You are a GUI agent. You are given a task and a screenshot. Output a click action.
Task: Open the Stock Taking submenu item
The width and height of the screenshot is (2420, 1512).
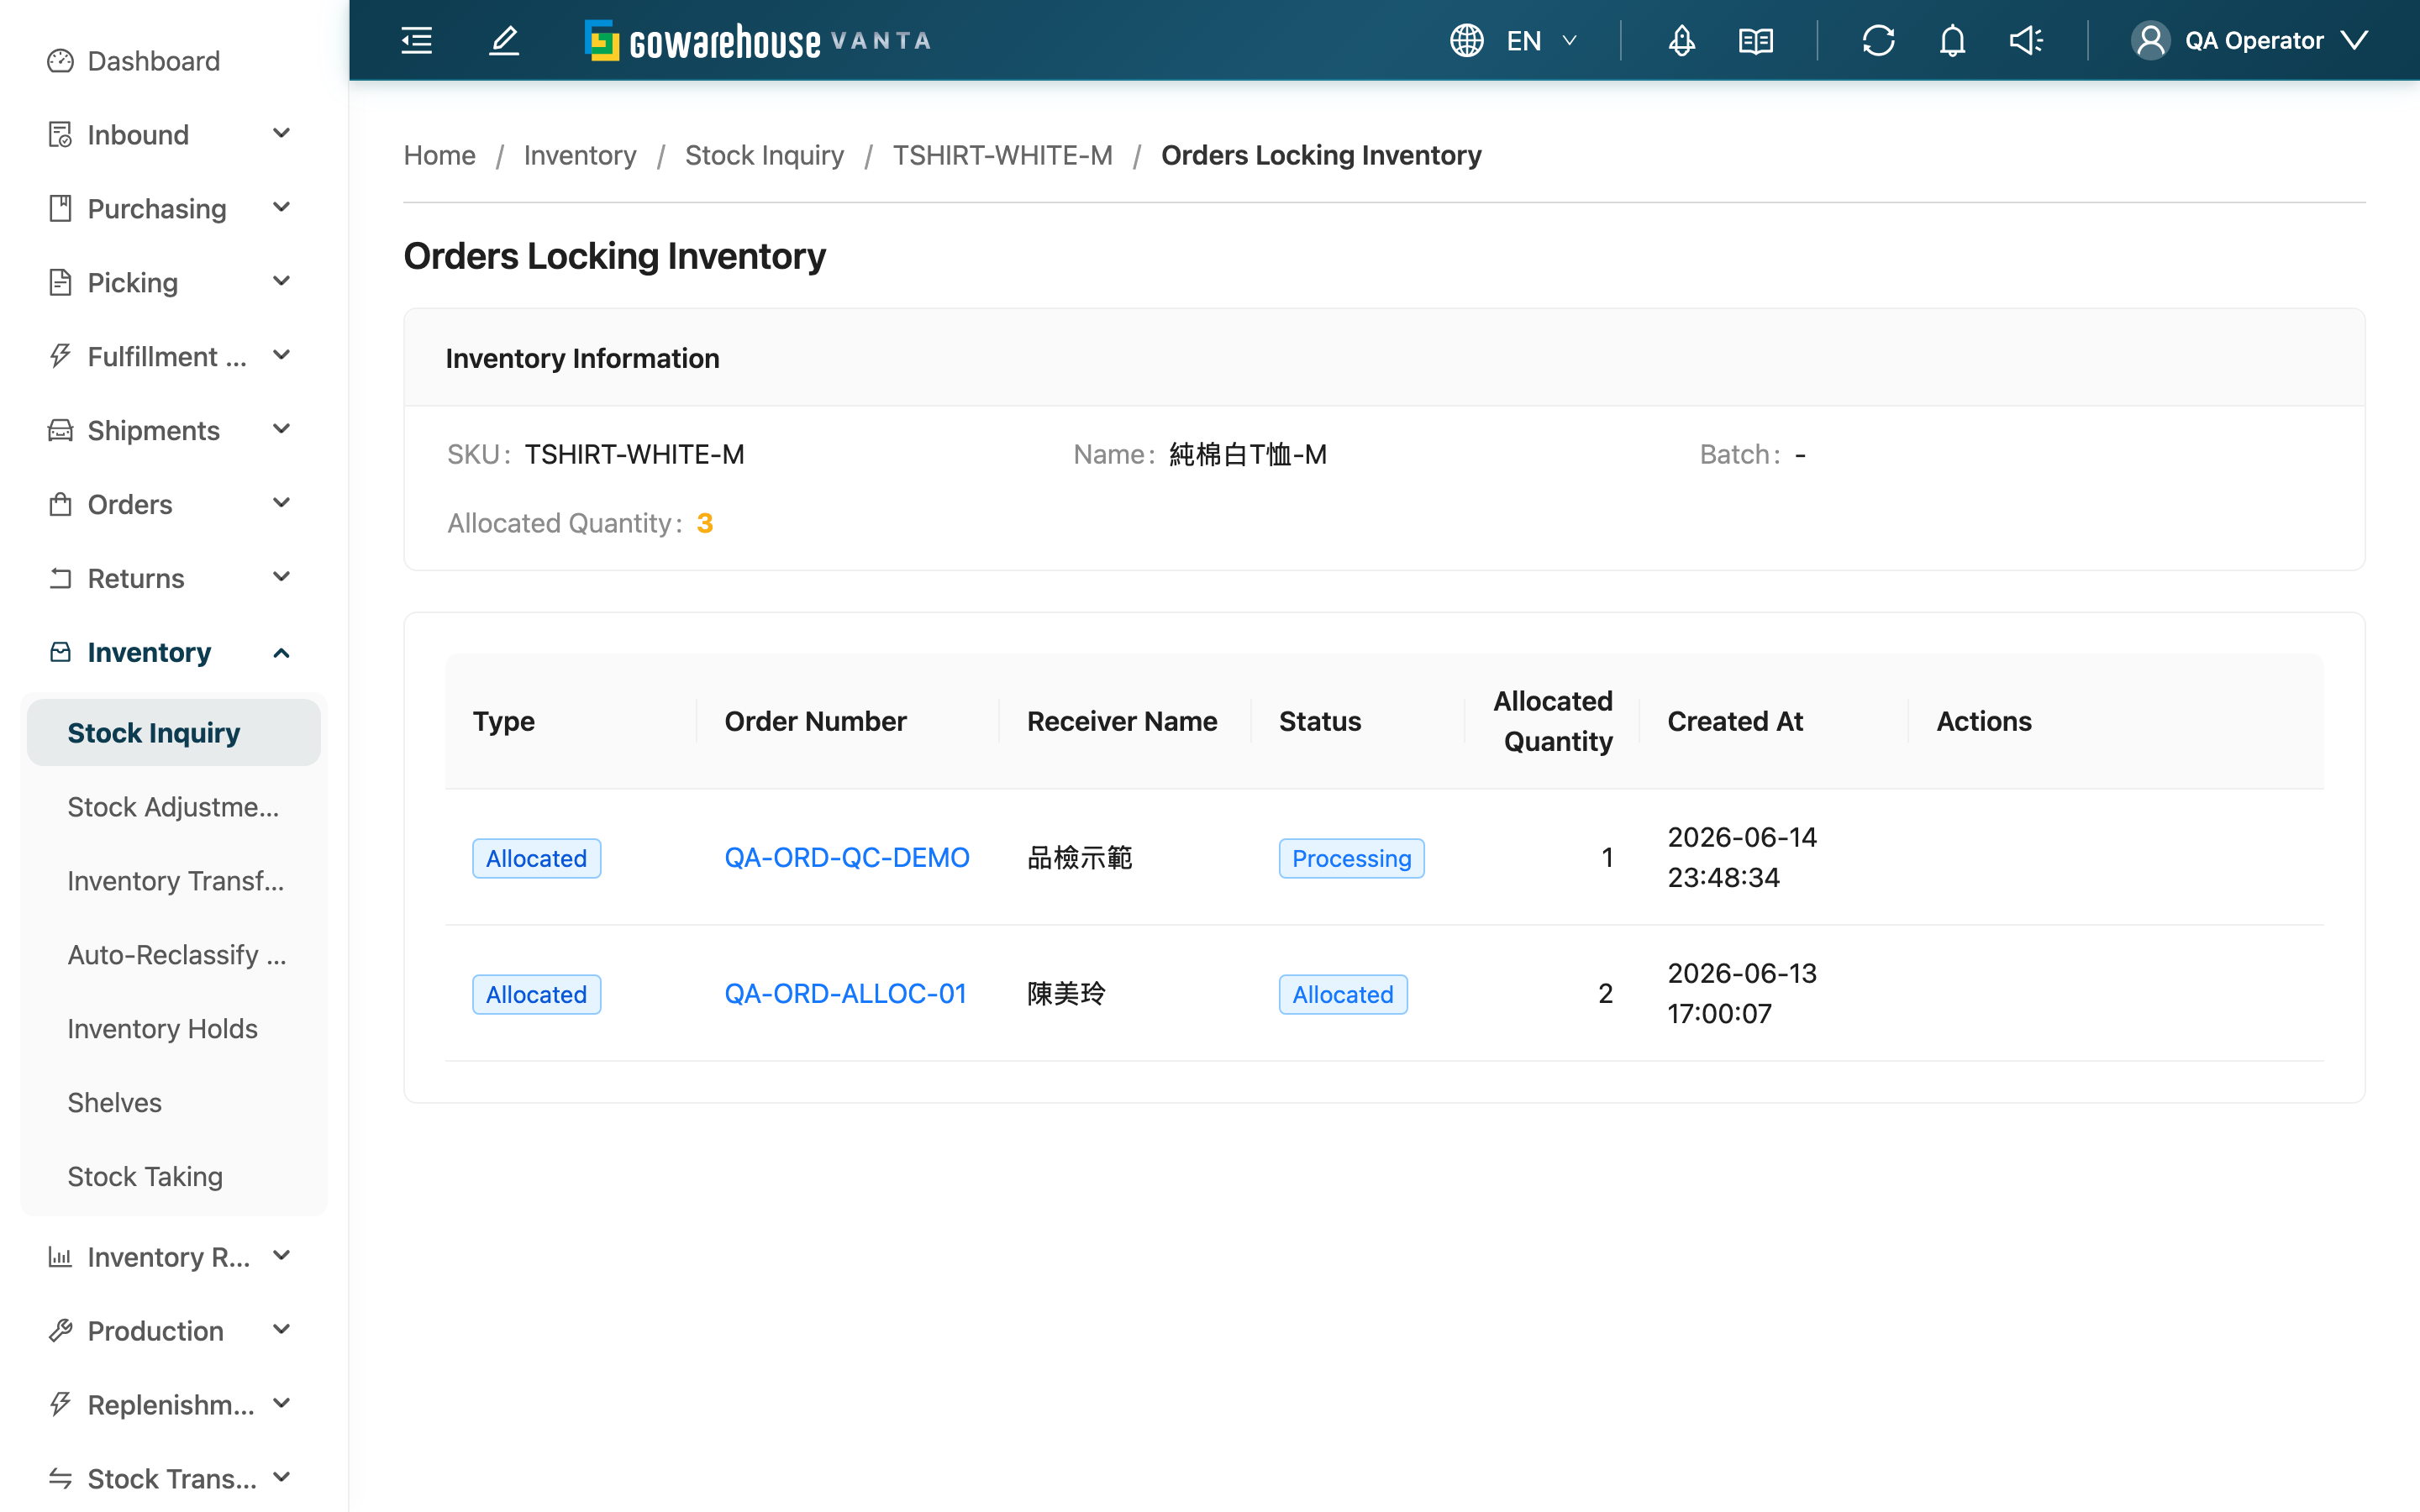point(174,1177)
